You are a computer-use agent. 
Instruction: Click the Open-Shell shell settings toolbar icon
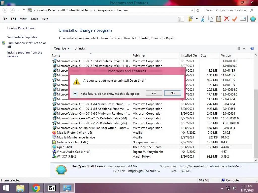point(253,19)
